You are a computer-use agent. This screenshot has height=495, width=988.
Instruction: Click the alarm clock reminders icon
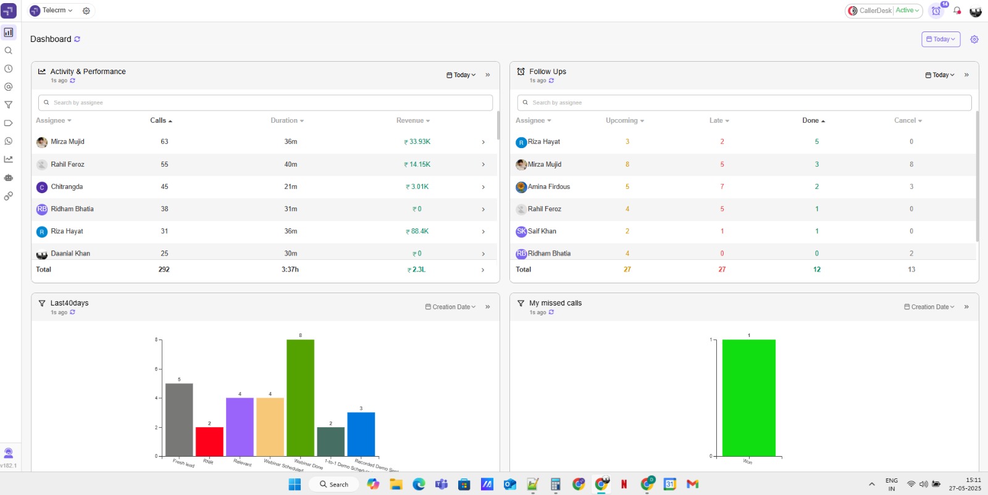(936, 11)
